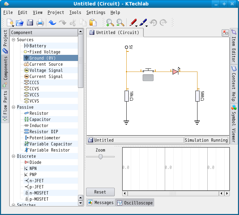Click the Print toolbar icon
The image size is (239, 215).
(40, 23)
